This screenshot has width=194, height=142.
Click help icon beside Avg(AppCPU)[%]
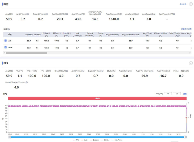[67, 15]
